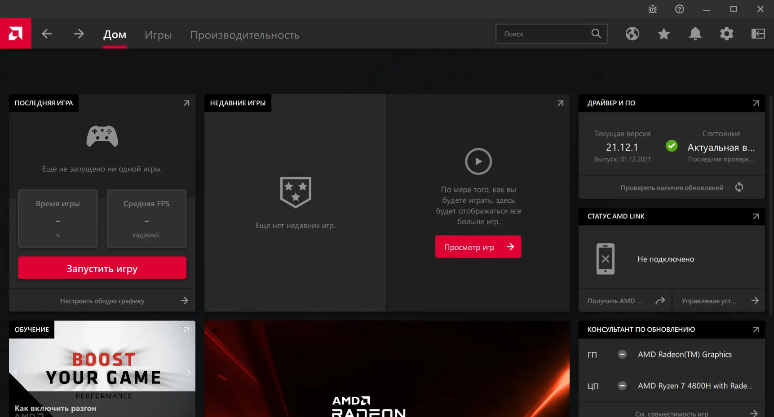Image resolution: width=774 pixels, height=417 pixels.
Task: Open the AMD help icon
Action: tap(679, 9)
